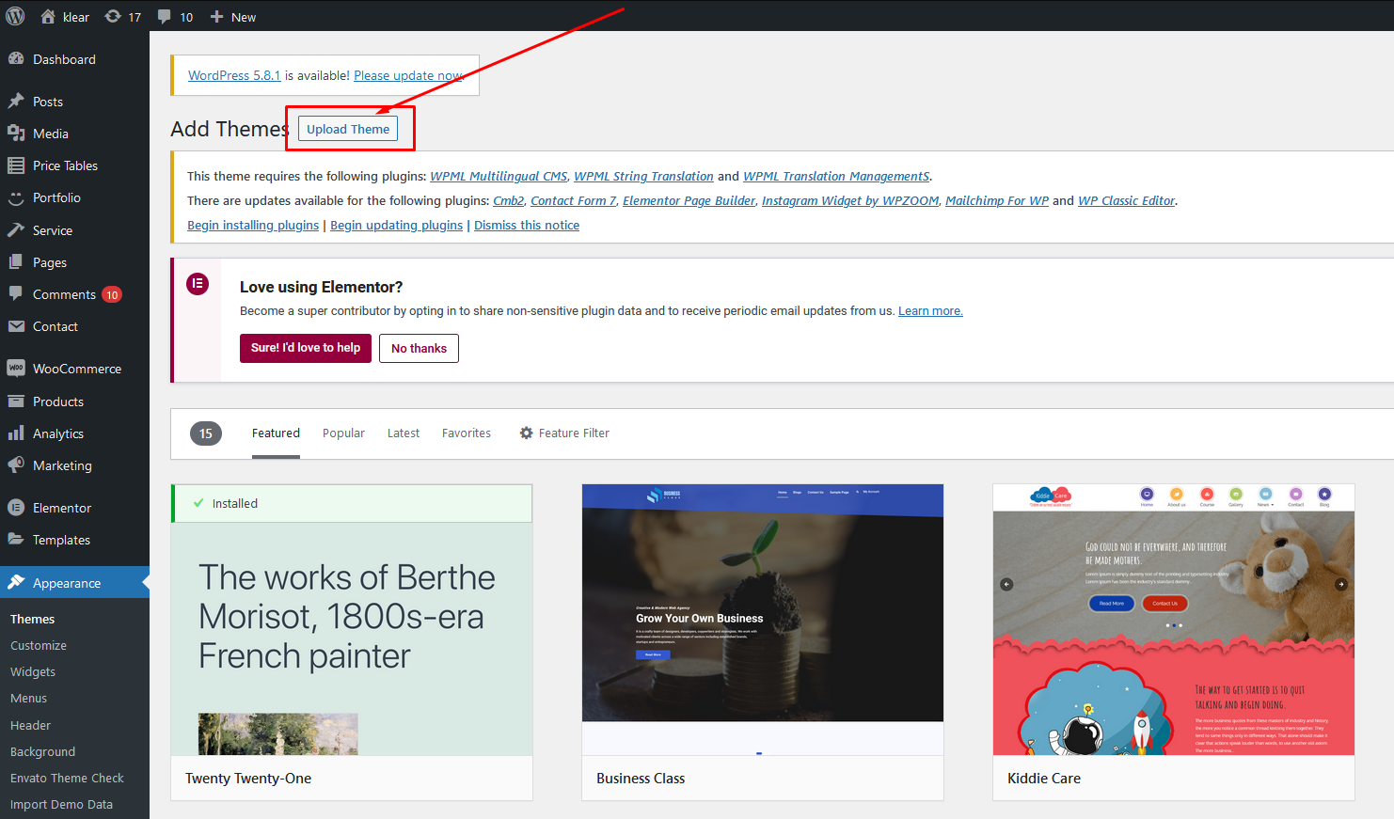Click the Elementor logo in the notice

(198, 284)
